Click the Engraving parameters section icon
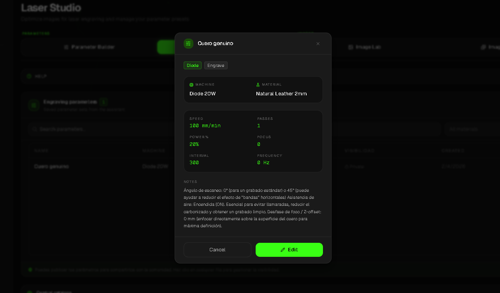Screen dimensions: 500x293 33,105
